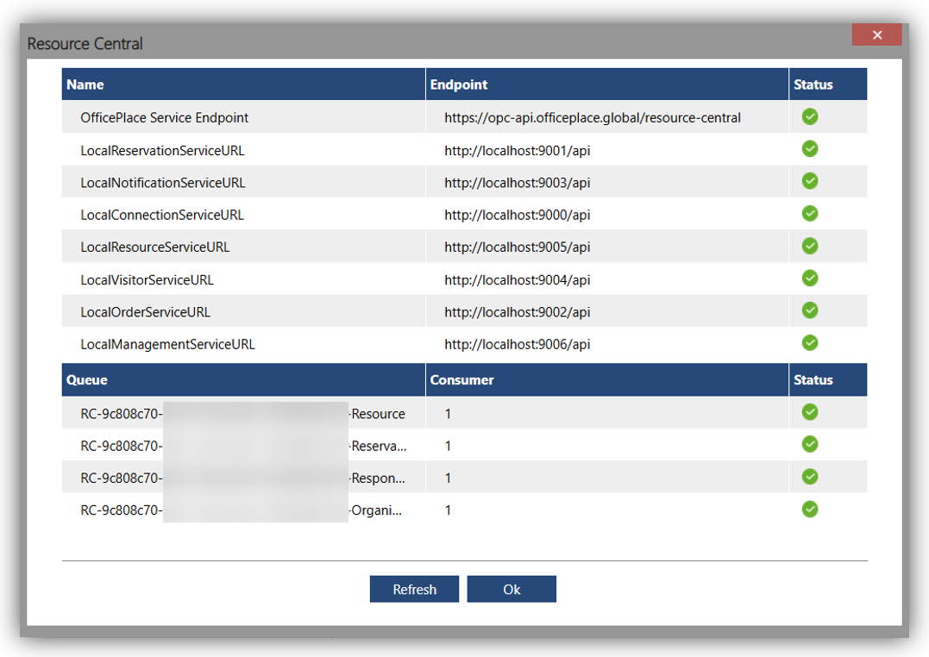The height and width of the screenshot is (657, 929).
Task: Click consumer count of the Resource queue
Action: (448, 414)
